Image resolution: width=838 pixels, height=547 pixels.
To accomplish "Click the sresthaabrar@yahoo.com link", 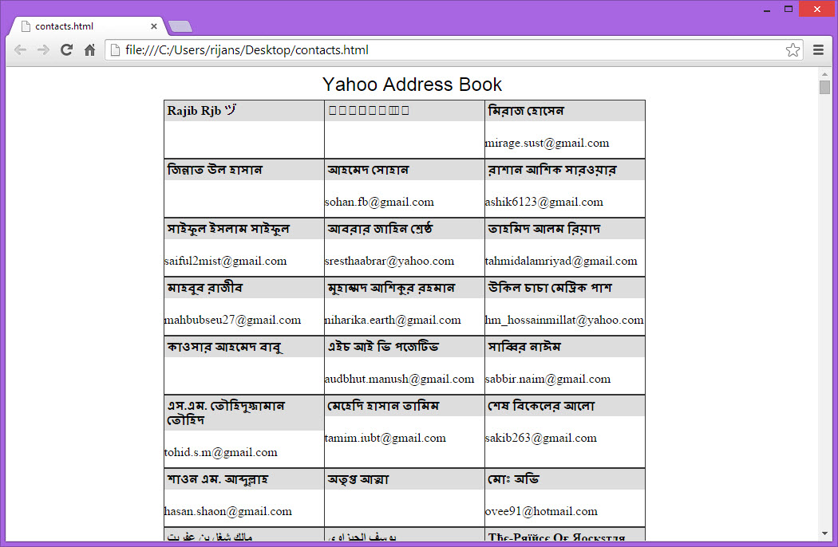I will click(x=389, y=261).
